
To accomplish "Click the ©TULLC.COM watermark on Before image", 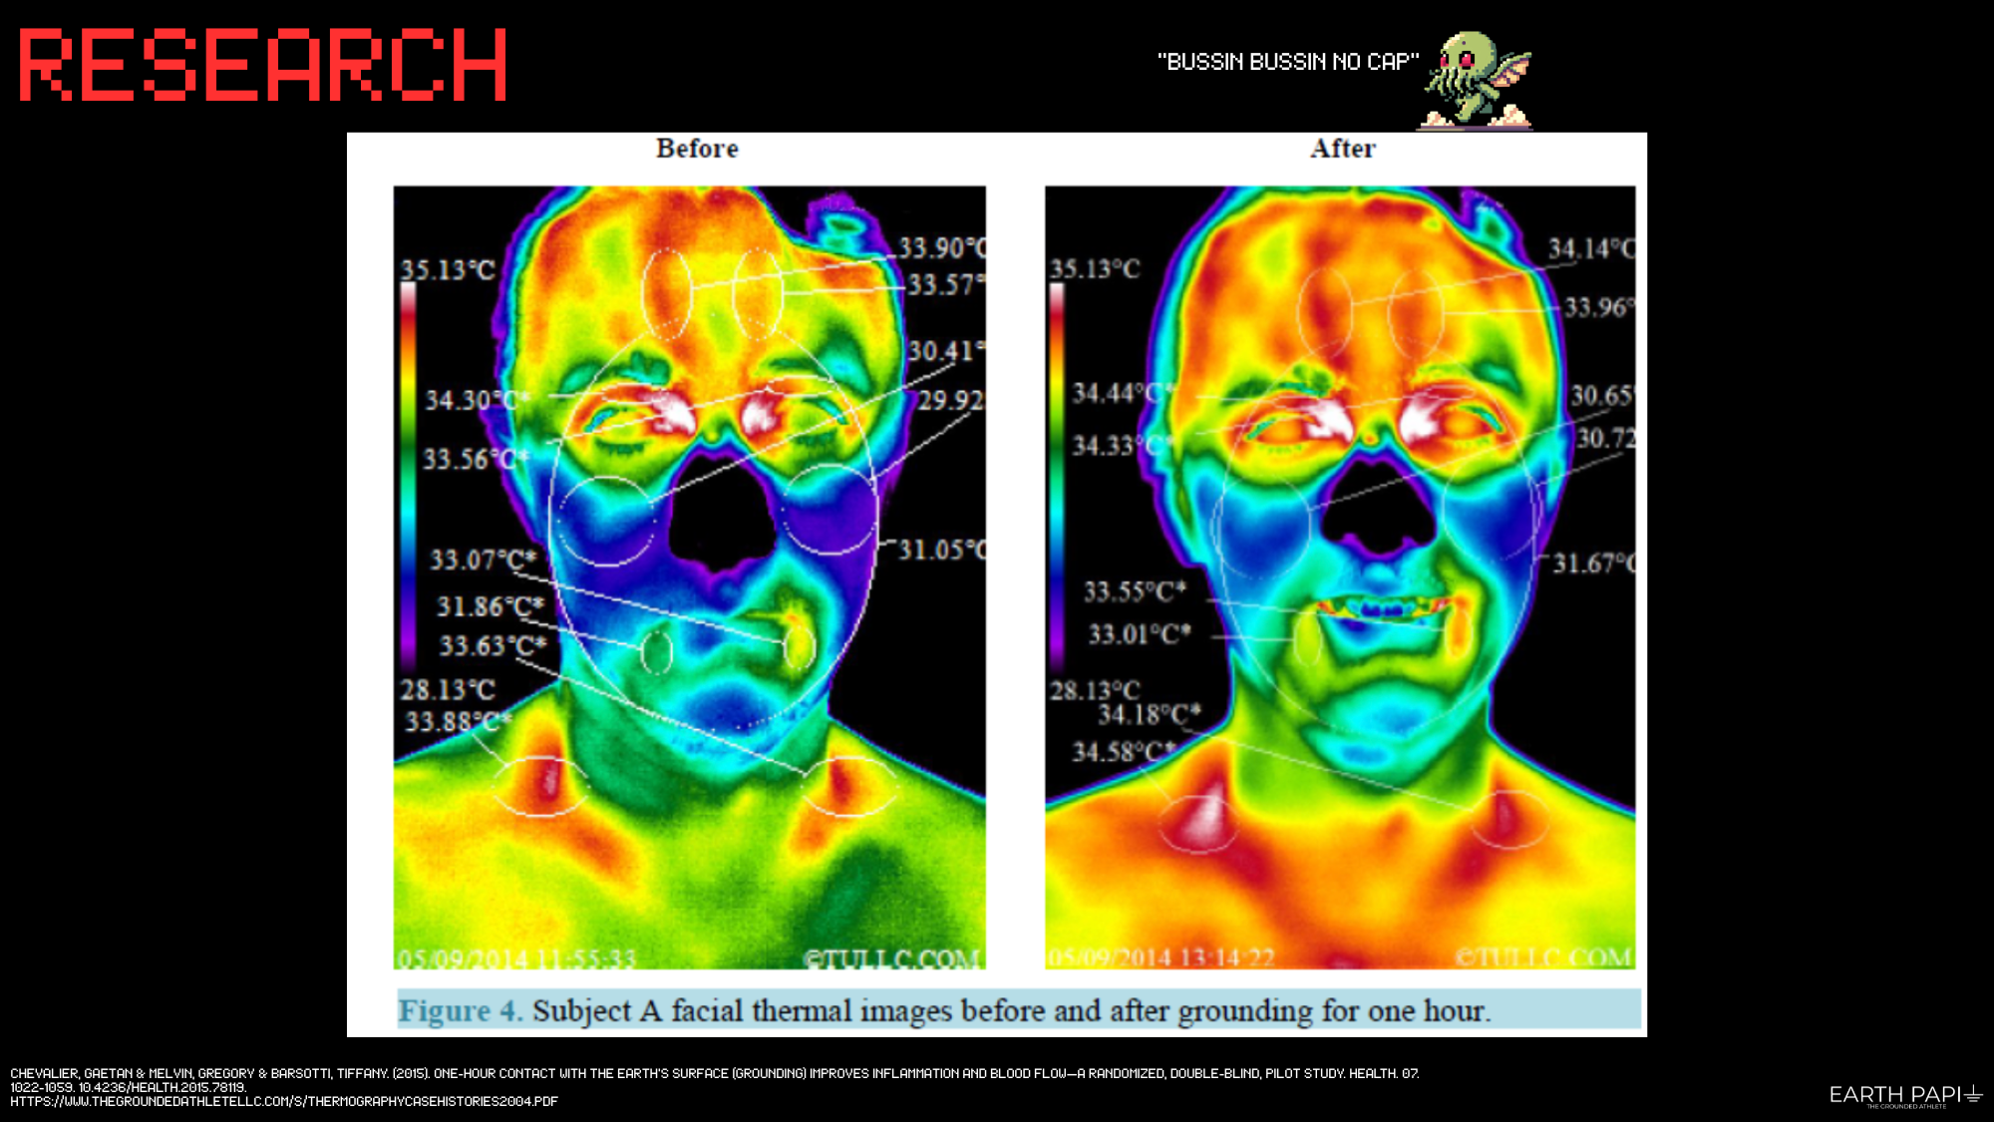I will click(892, 958).
